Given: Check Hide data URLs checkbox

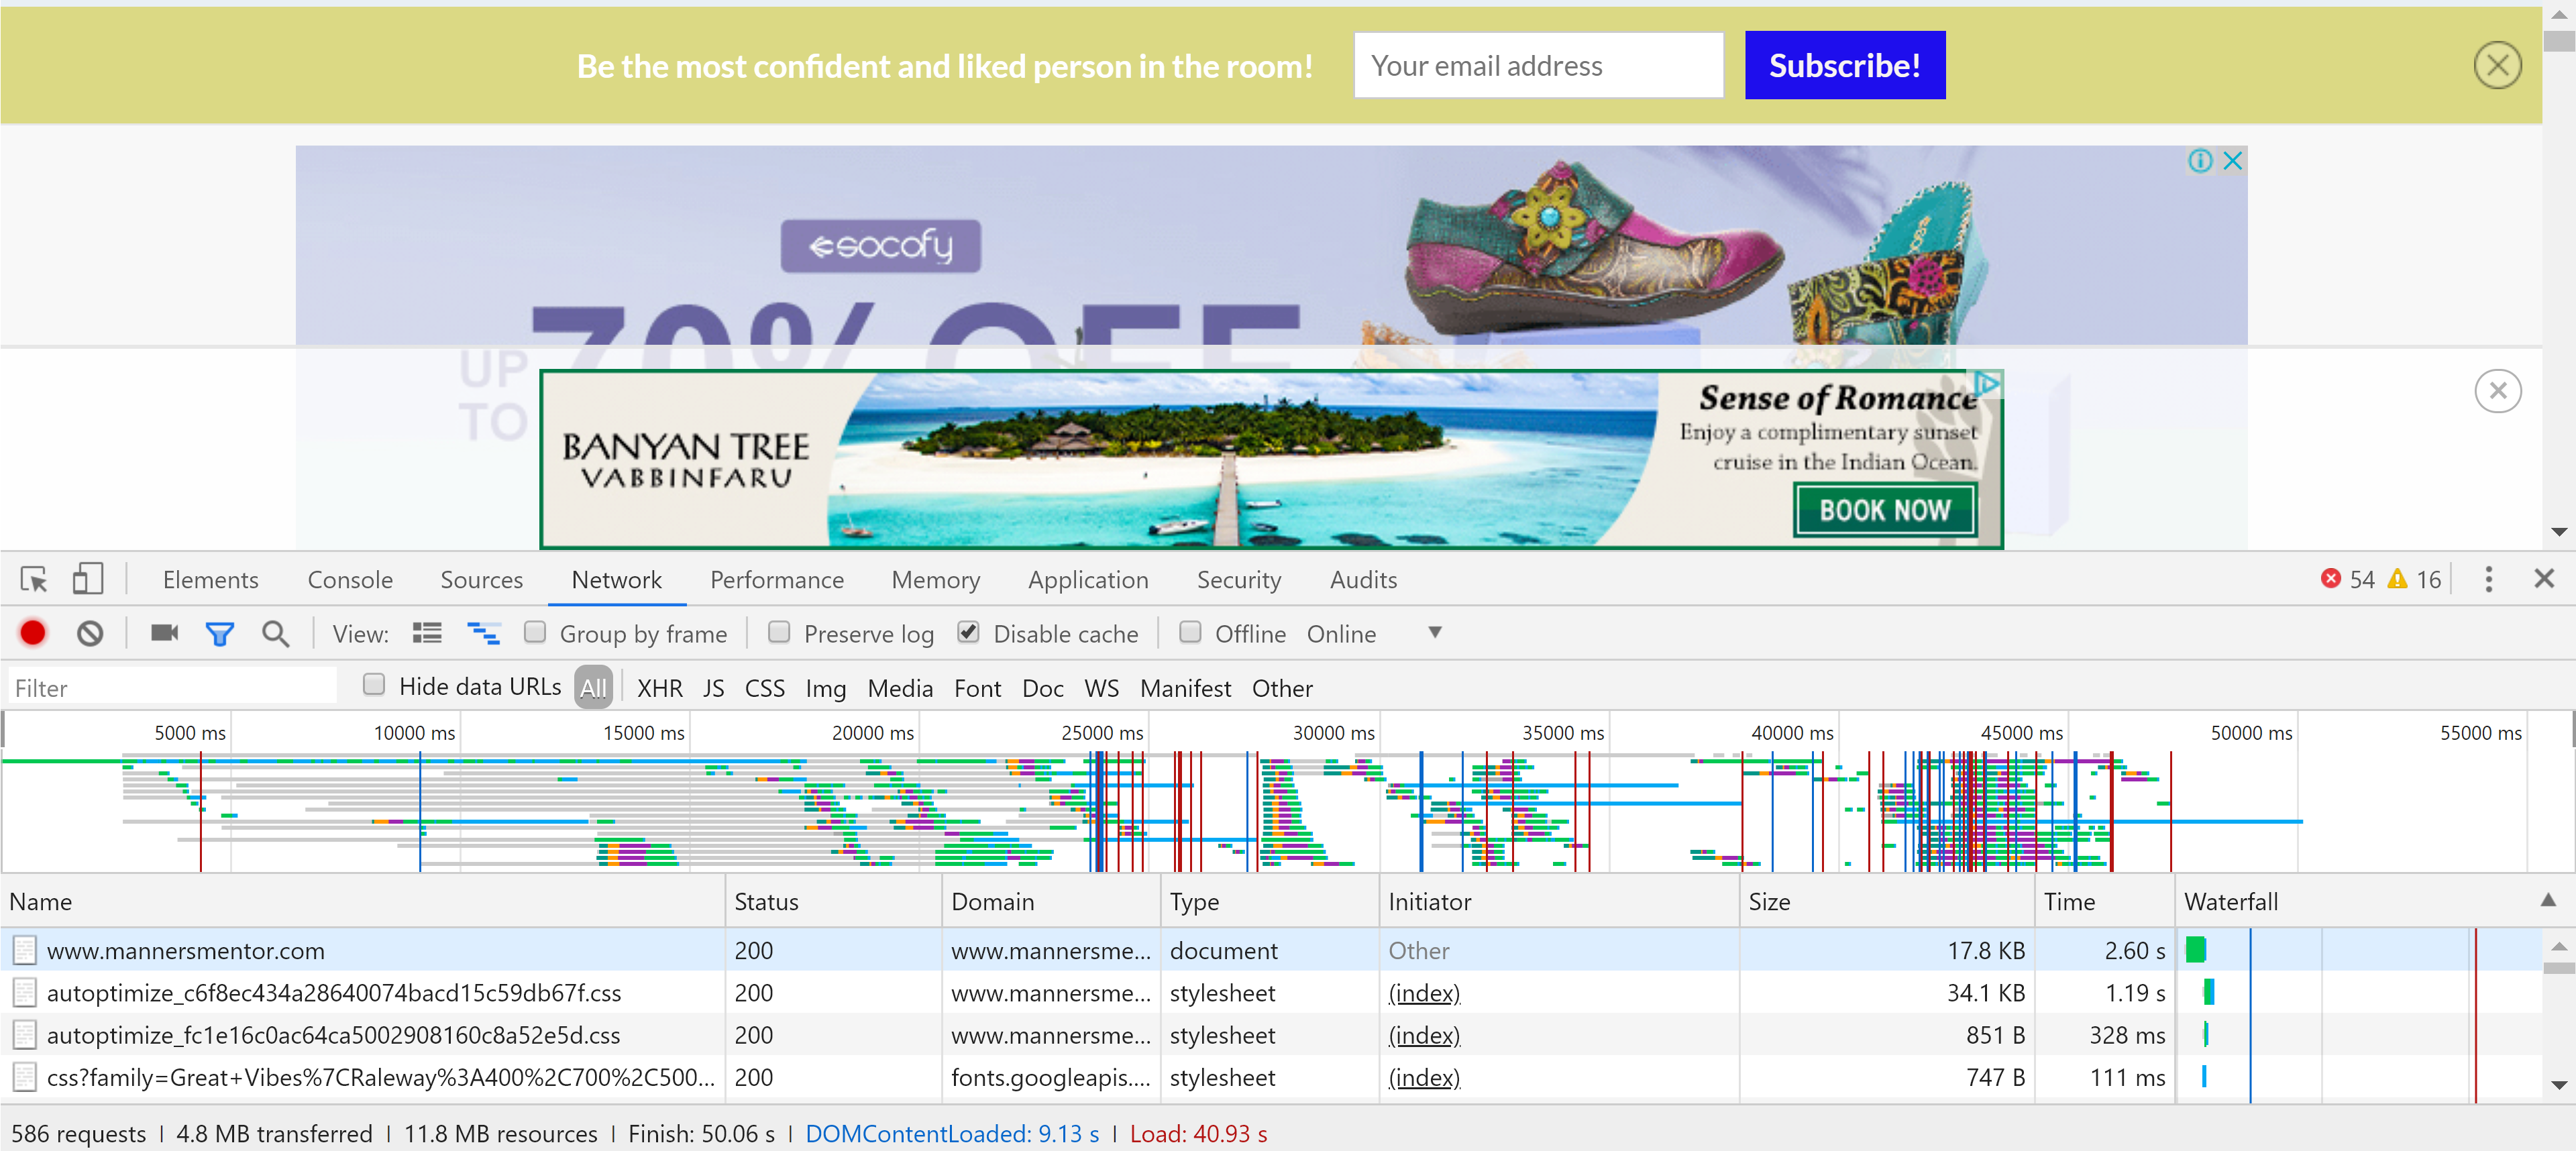Looking at the screenshot, I should (x=374, y=685).
